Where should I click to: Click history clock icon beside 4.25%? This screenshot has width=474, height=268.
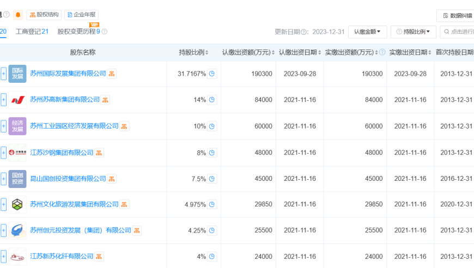click(212, 230)
